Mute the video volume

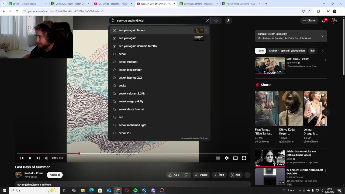46,158
